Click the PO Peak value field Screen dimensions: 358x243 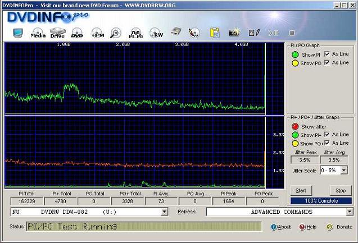tap(262, 201)
